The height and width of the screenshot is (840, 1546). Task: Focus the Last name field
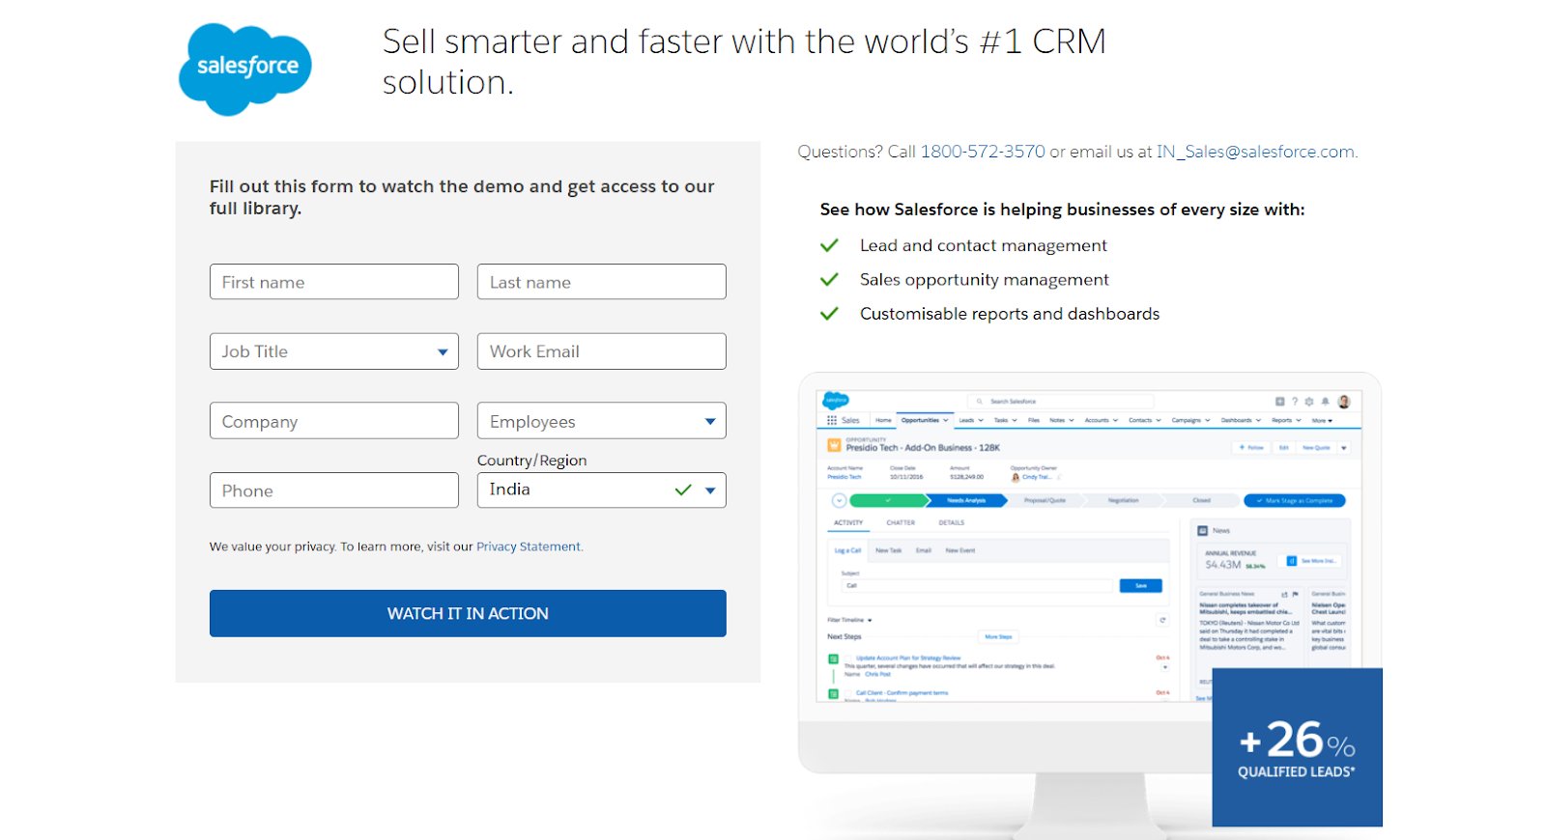(x=602, y=282)
